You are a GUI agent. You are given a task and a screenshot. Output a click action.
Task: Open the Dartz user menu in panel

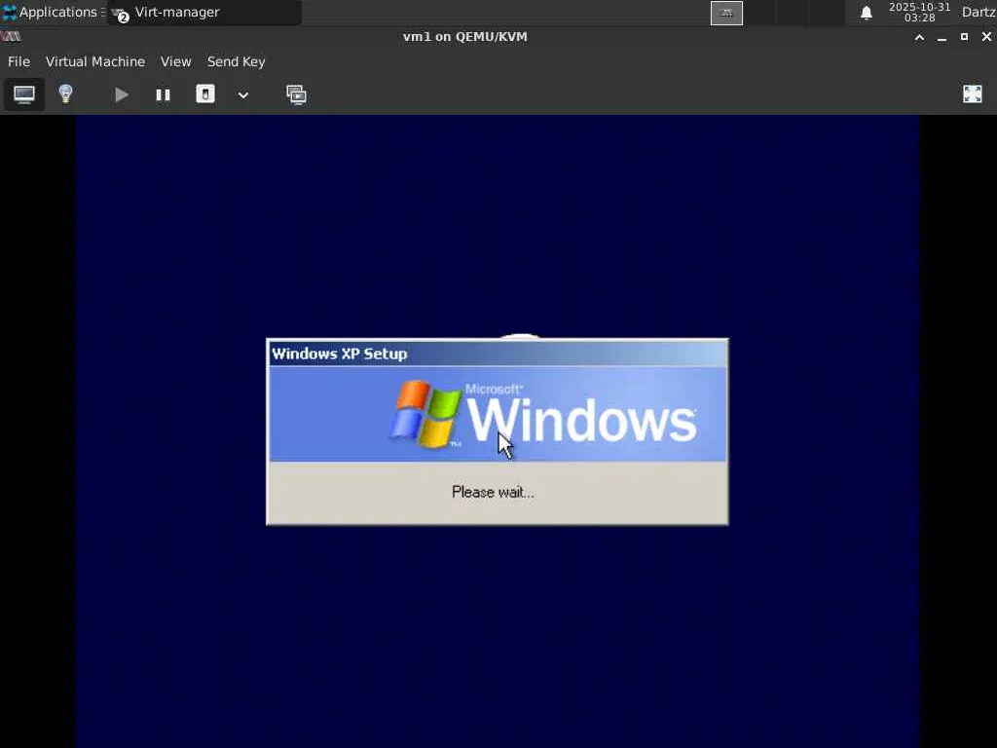(978, 12)
